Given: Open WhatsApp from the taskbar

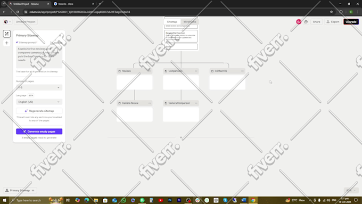Looking at the screenshot, I should pyautogui.click(x=124, y=200).
